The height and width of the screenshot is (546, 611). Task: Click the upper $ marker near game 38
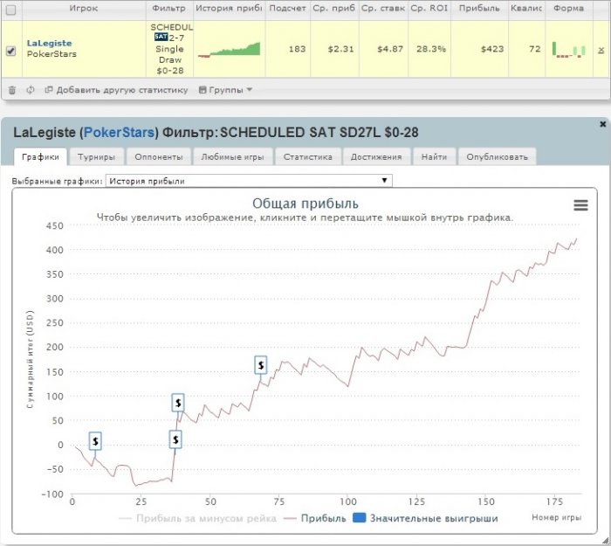(178, 403)
